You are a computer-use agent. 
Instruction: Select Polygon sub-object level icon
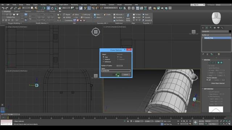click(218, 62)
